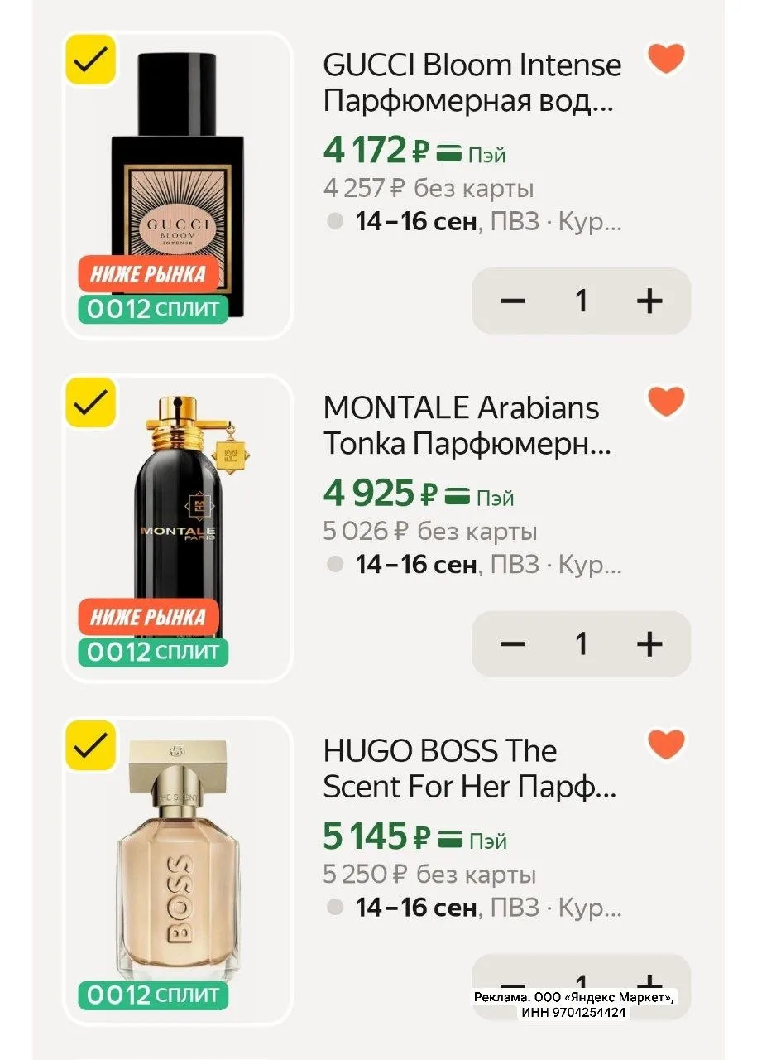Decrease GUCCI Bloom Intense quantity with minus
The image size is (757, 1060).
pyautogui.click(x=513, y=301)
